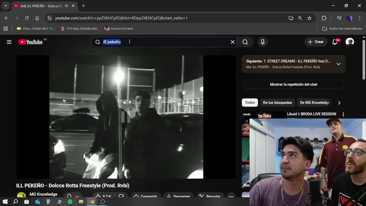Open Likuid BRODA LIVE SESSION video
The image size is (366, 206).
pyautogui.click(x=311, y=114)
